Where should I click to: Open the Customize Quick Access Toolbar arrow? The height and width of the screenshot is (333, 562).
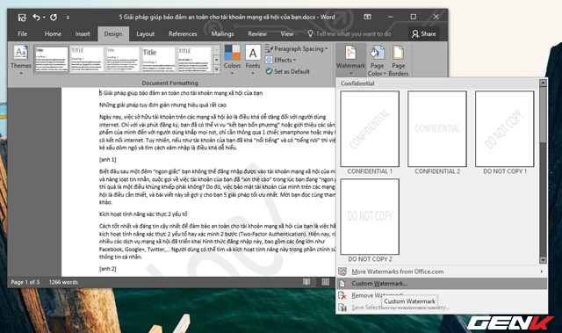(x=68, y=18)
